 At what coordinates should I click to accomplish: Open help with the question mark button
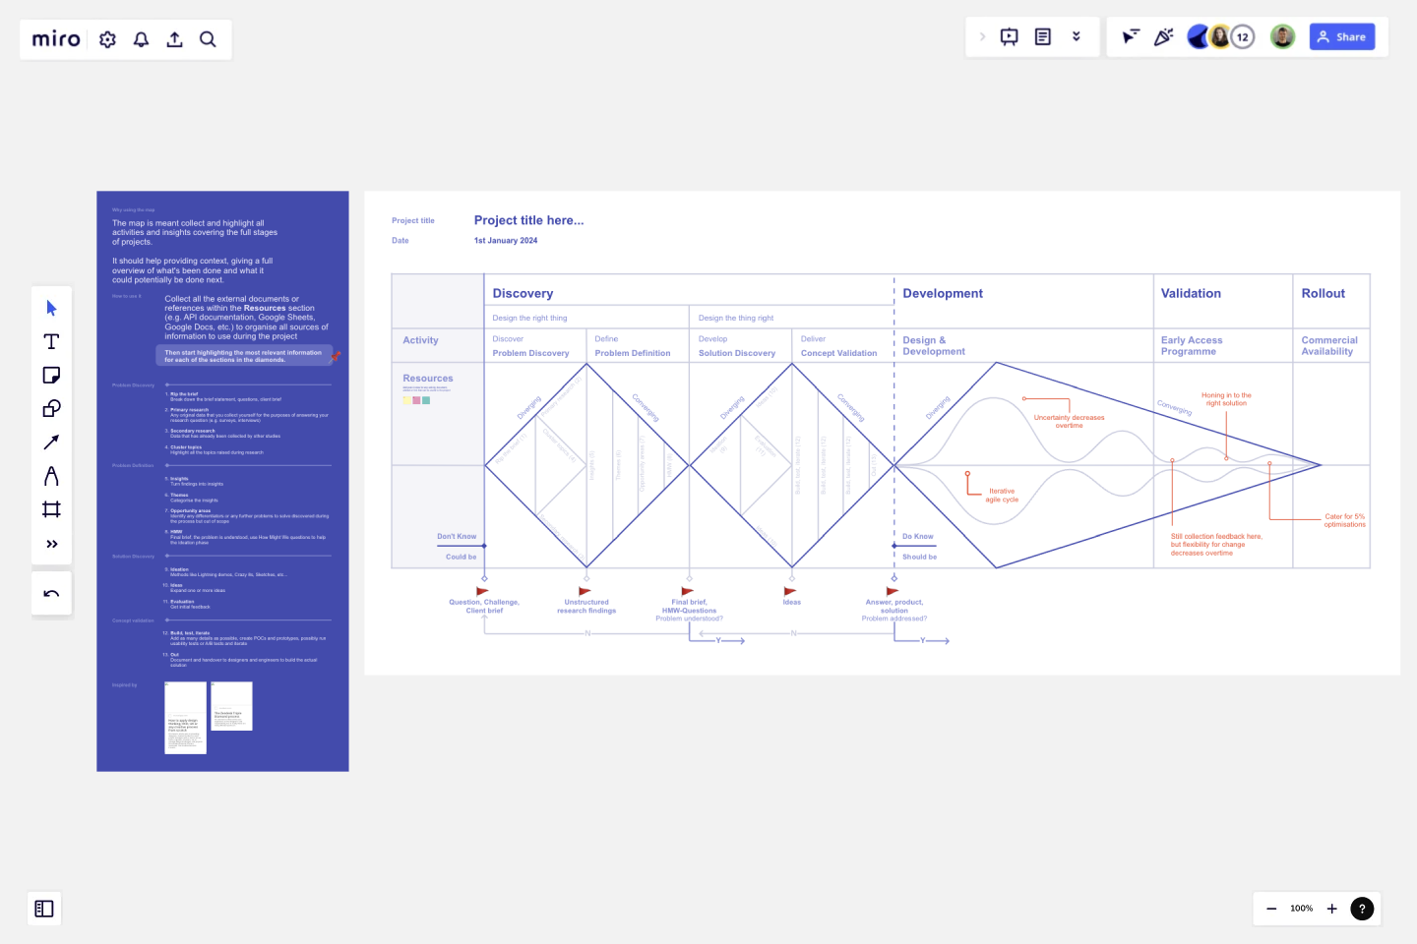coord(1362,909)
